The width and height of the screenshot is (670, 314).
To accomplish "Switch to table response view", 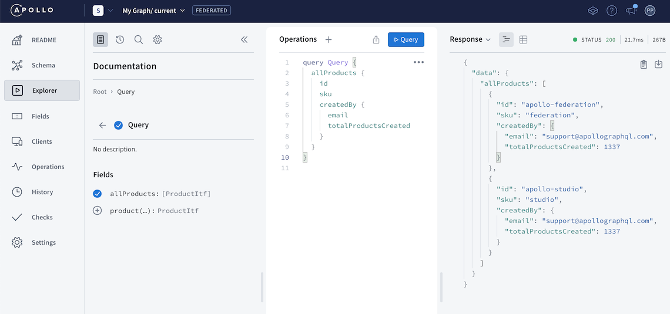I will tap(523, 40).
